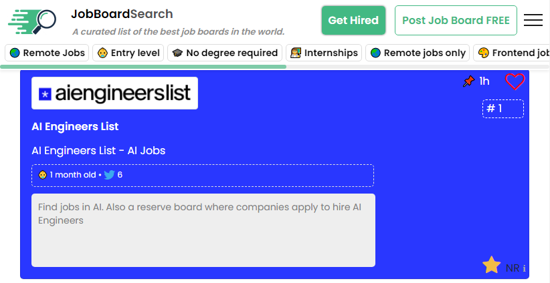The image size is (550, 283).
Task: Select the Internships filter tag
Action: coord(324,53)
